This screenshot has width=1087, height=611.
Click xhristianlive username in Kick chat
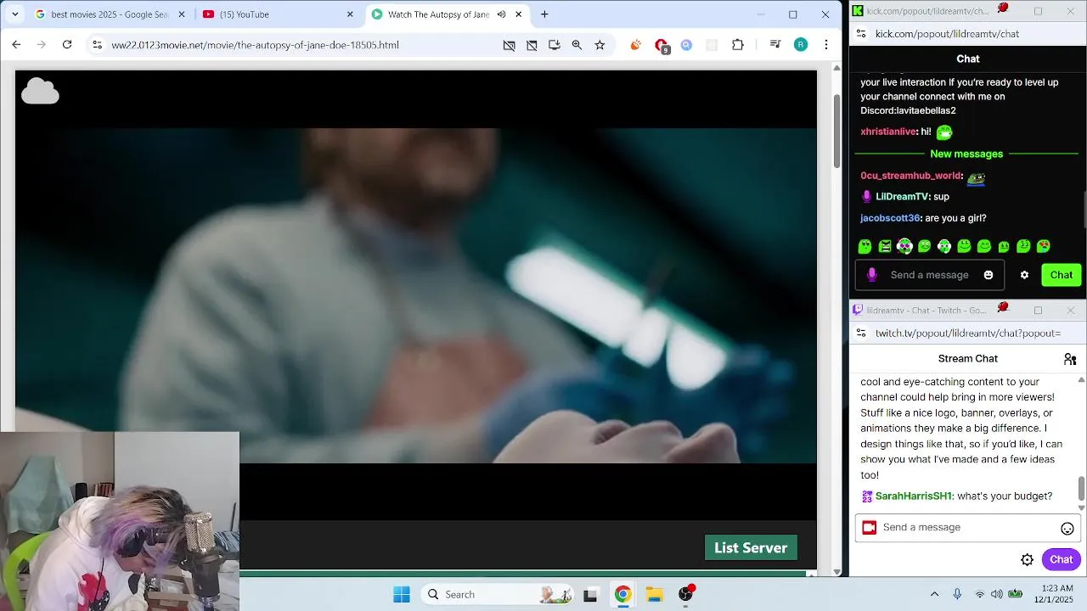click(888, 132)
